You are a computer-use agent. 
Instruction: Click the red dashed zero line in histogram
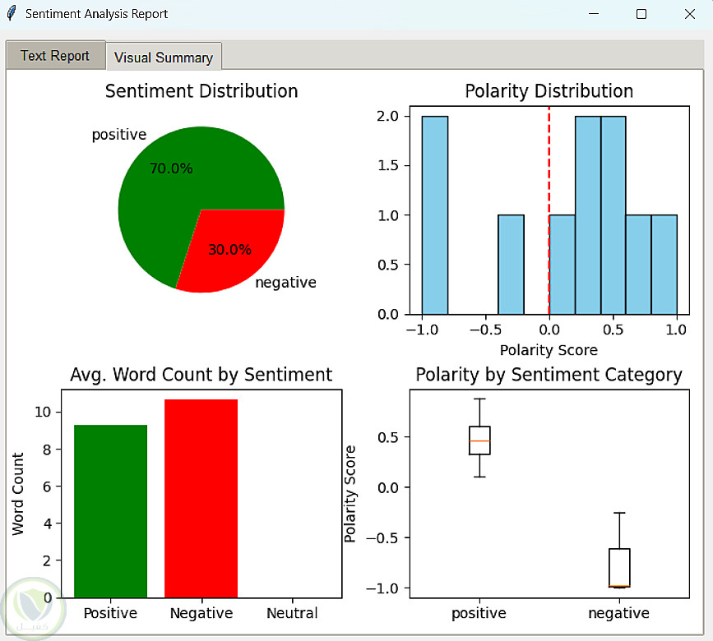click(x=549, y=210)
